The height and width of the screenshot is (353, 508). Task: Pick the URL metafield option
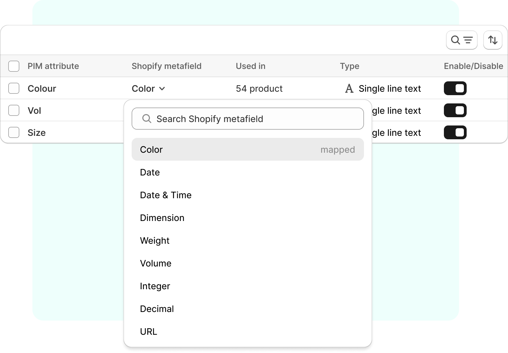(149, 332)
